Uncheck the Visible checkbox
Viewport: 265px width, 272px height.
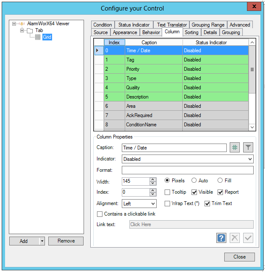[194, 192]
